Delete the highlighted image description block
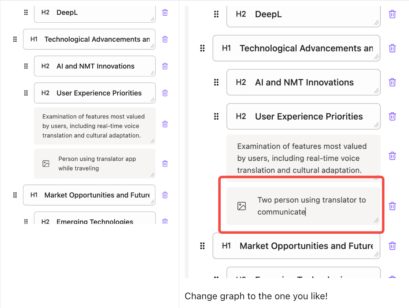Screen dimensions: 409x308 click(x=392, y=206)
